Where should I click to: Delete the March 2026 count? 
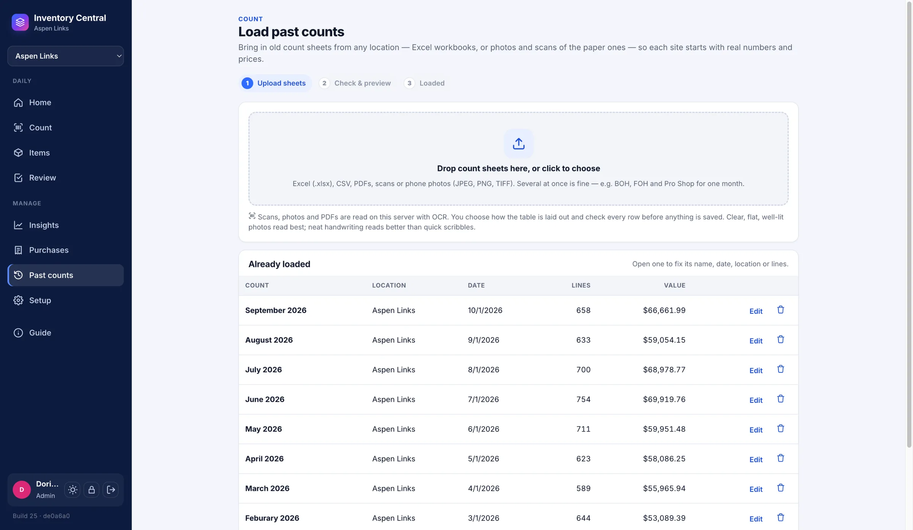781,488
